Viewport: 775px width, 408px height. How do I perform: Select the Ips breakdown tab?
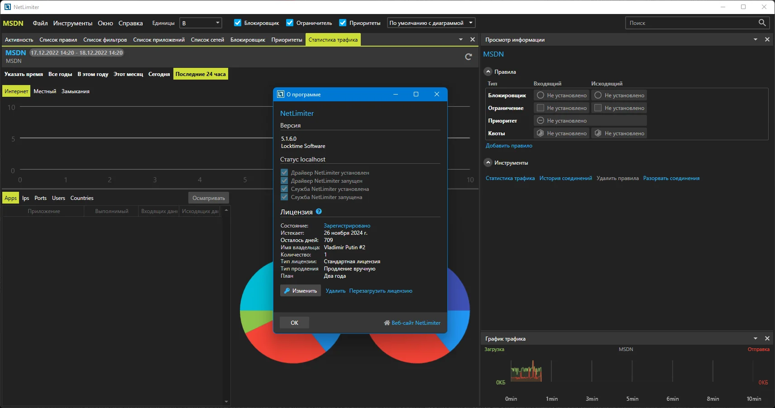tap(25, 198)
